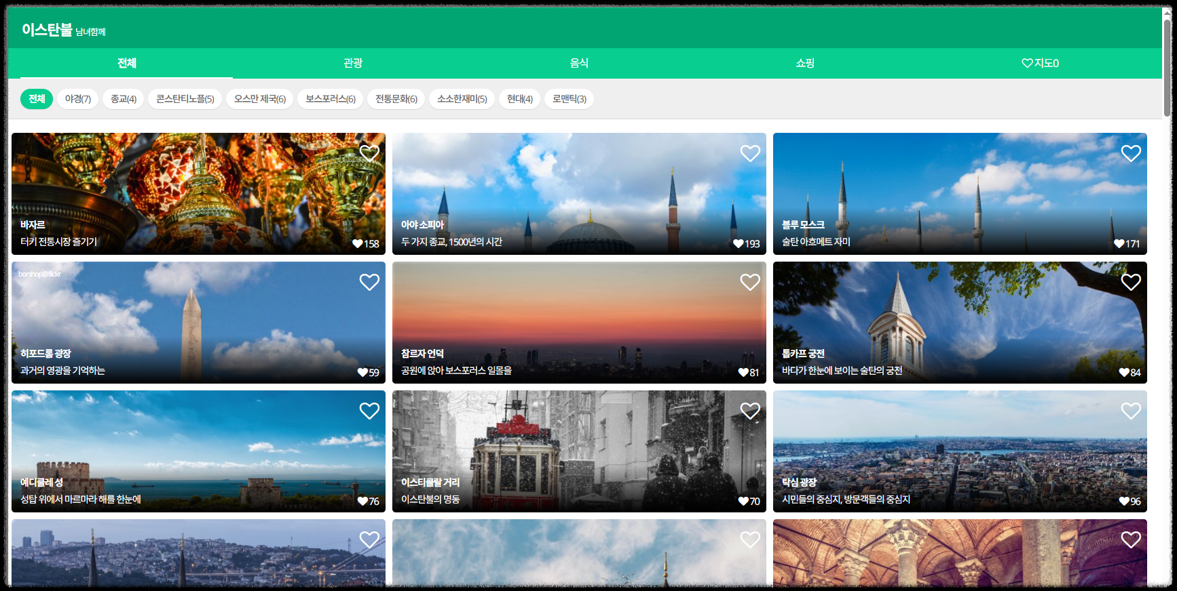This screenshot has height=591, width=1177.
Task: Open the 히포드롬 광장 obelisk photo card
Action: [x=198, y=323]
